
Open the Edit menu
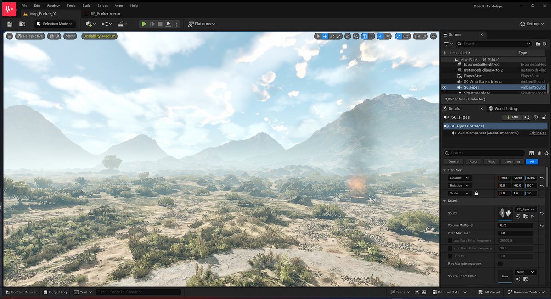click(x=37, y=6)
